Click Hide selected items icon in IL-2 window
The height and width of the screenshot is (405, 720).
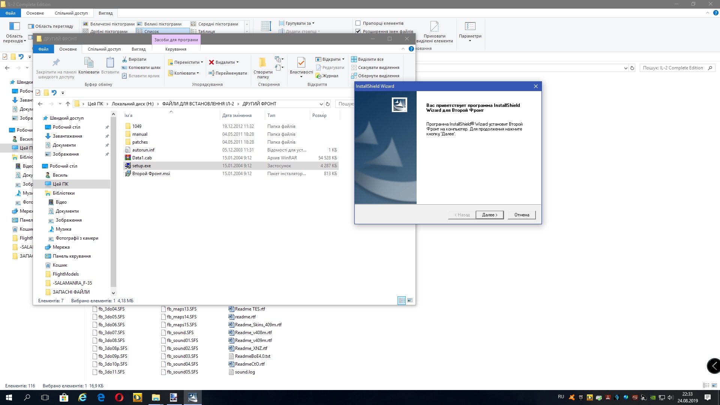tap(434, 27)
